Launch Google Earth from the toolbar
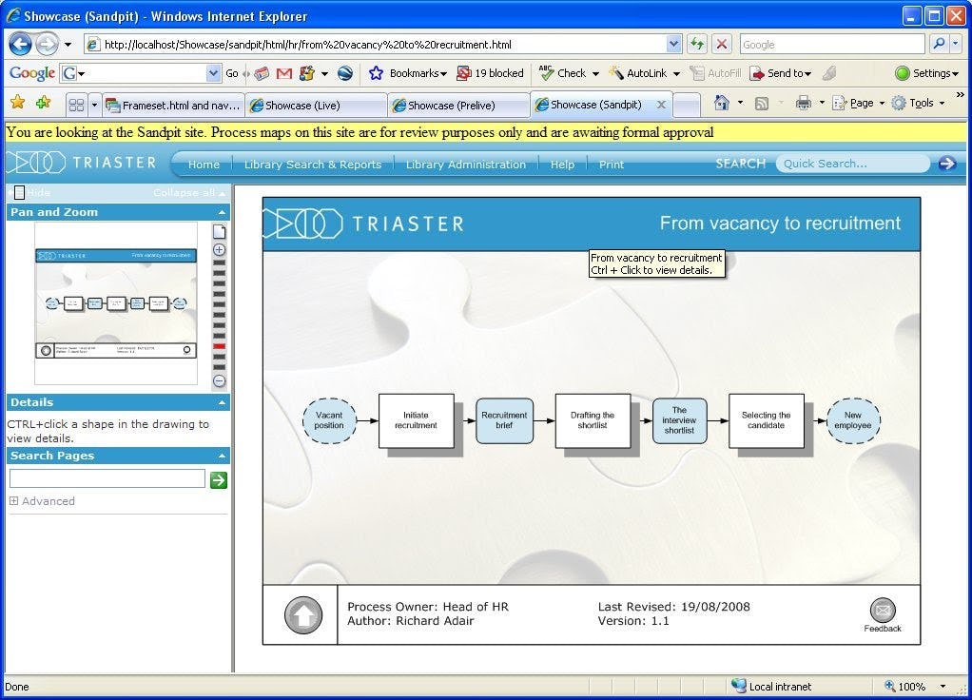This screenshot has width=972, height=700. 344,73
